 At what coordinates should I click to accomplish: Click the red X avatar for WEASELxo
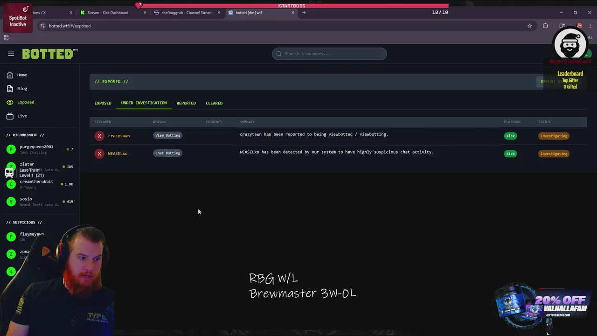point(99,154)
